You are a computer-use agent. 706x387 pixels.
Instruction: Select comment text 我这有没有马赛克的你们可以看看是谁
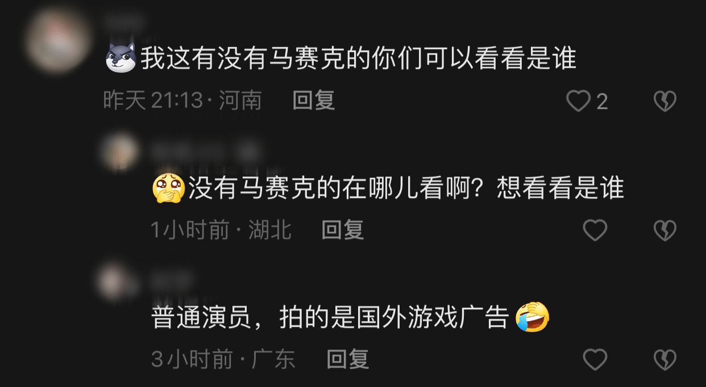[359, 58]
